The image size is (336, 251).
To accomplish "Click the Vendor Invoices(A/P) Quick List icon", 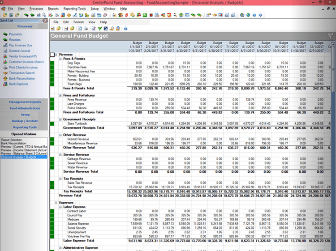I will click(x=5, y=56).
